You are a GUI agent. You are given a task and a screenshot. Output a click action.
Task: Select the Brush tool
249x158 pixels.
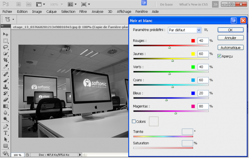[5, 80]
